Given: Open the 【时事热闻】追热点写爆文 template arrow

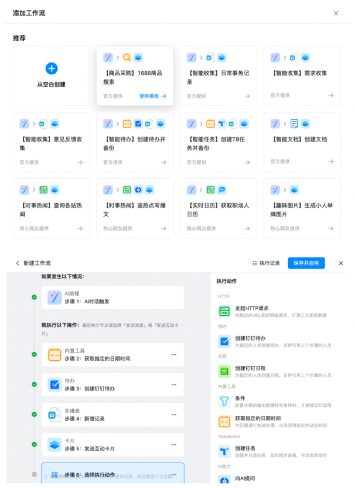Looking at the screenshot, I should pyautogui.click(x=164, y=229).
